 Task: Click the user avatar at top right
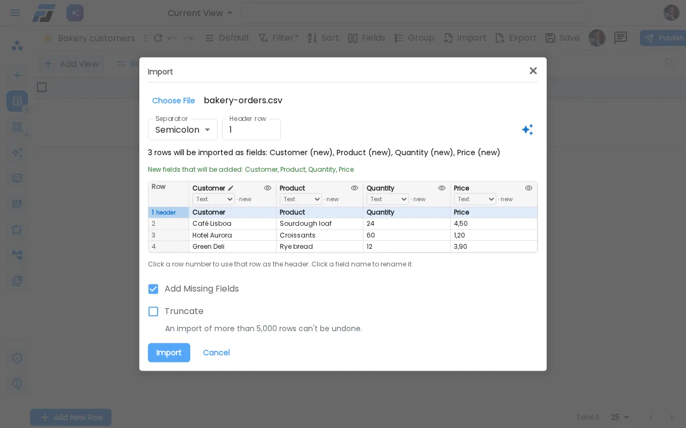pos(672,13)
